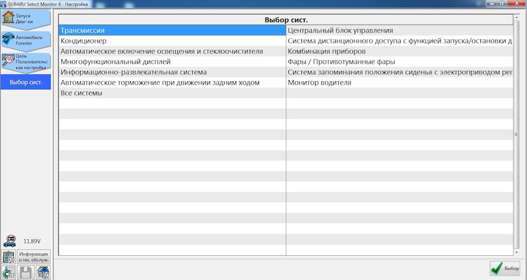Select Комбинация приборов row
Screen dimensions: 527x280
tap(400, 51)
